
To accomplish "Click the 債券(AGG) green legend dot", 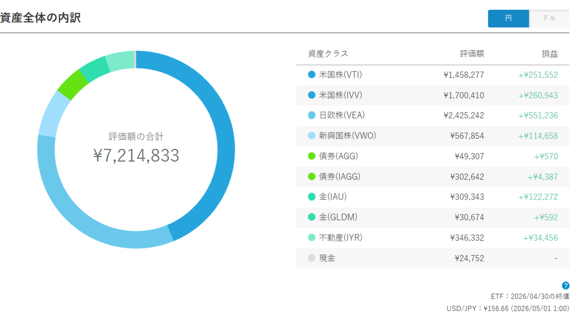I will point(312,156).
